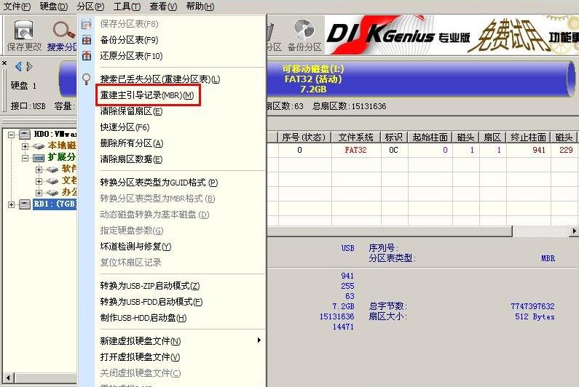
Task: Click the 搜索分区 magnifier toolbar icon
Action: tap(63, 35)
